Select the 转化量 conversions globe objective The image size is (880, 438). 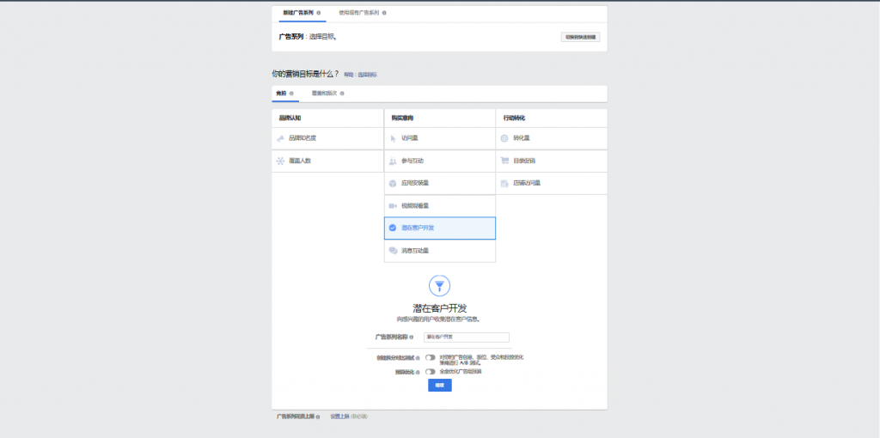pyautogui.click(x=551, y=138)
